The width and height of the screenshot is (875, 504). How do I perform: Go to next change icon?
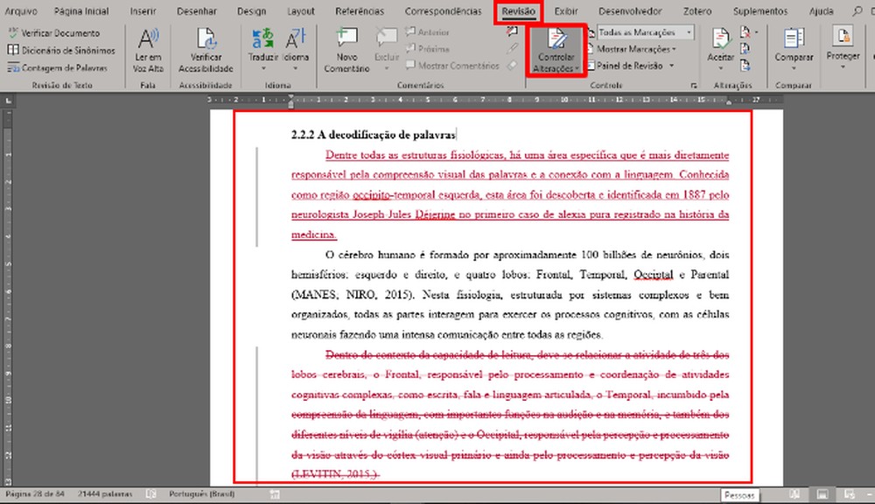coord(745,66)
